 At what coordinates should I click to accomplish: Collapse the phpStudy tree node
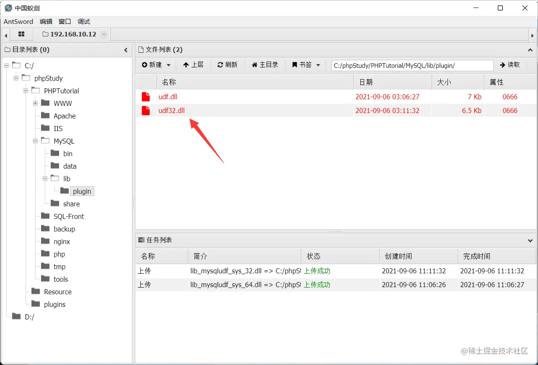click(16, 78)
